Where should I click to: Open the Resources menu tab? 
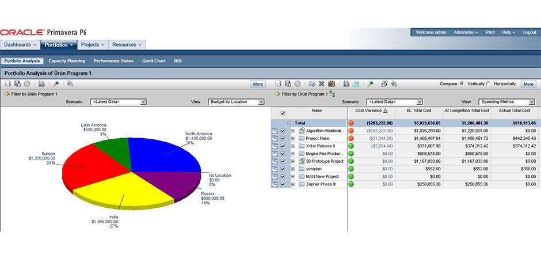[127, 45]
